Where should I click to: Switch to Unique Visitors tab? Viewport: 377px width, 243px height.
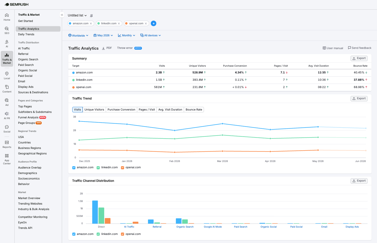[x=94, y=110]
